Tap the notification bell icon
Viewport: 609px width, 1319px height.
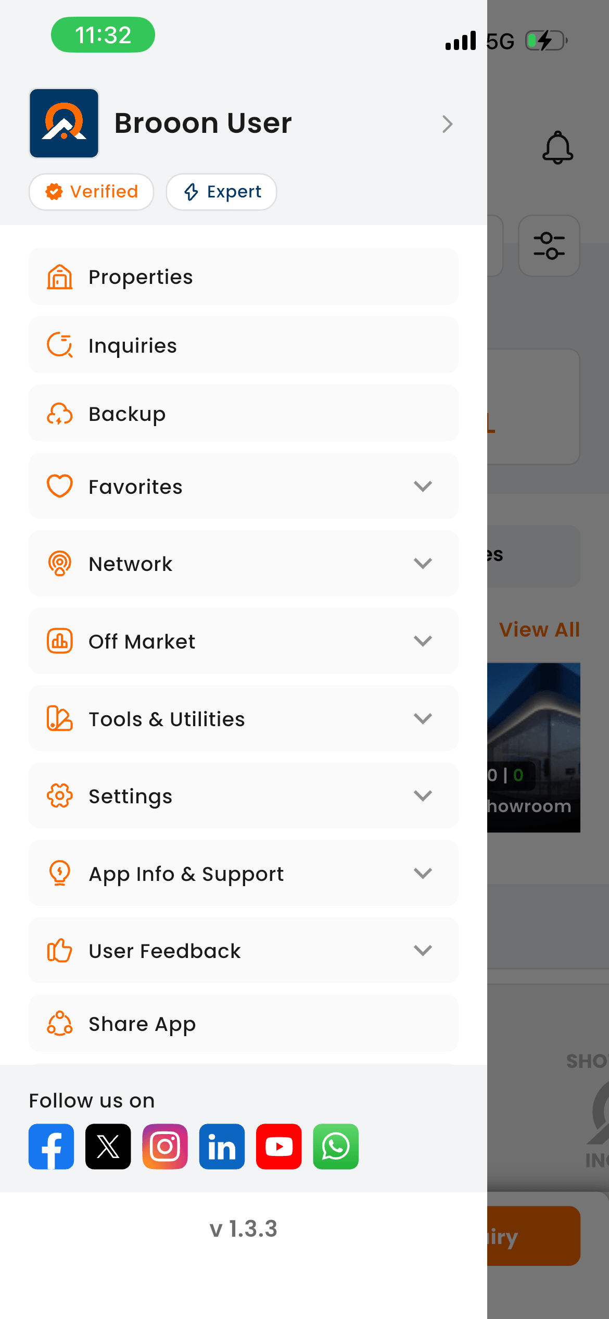pyautogui.click(x=557, y=147)
